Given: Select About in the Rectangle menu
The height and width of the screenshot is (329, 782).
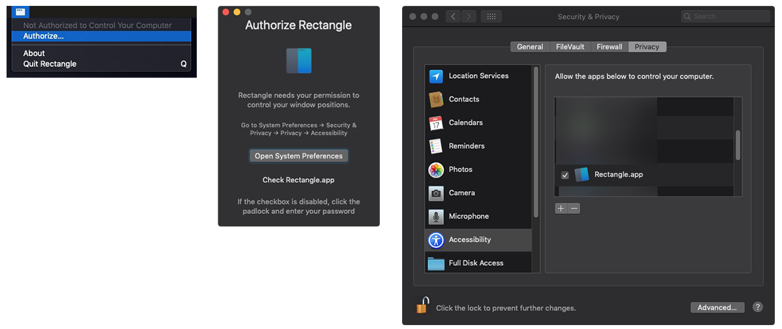Looking at the screenshot, I should (101, 53).
